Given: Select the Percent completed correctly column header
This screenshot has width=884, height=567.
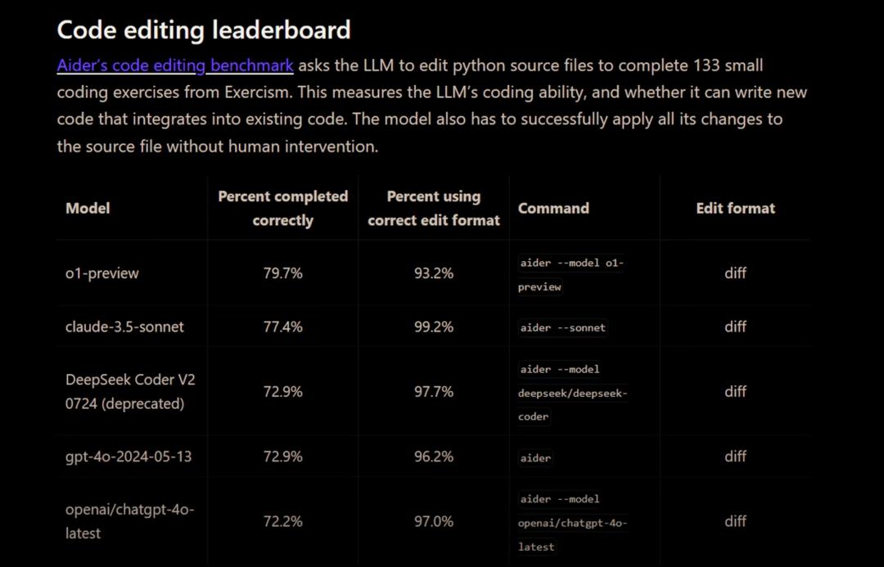Looking at the screenshot, I should click(282, 208).
